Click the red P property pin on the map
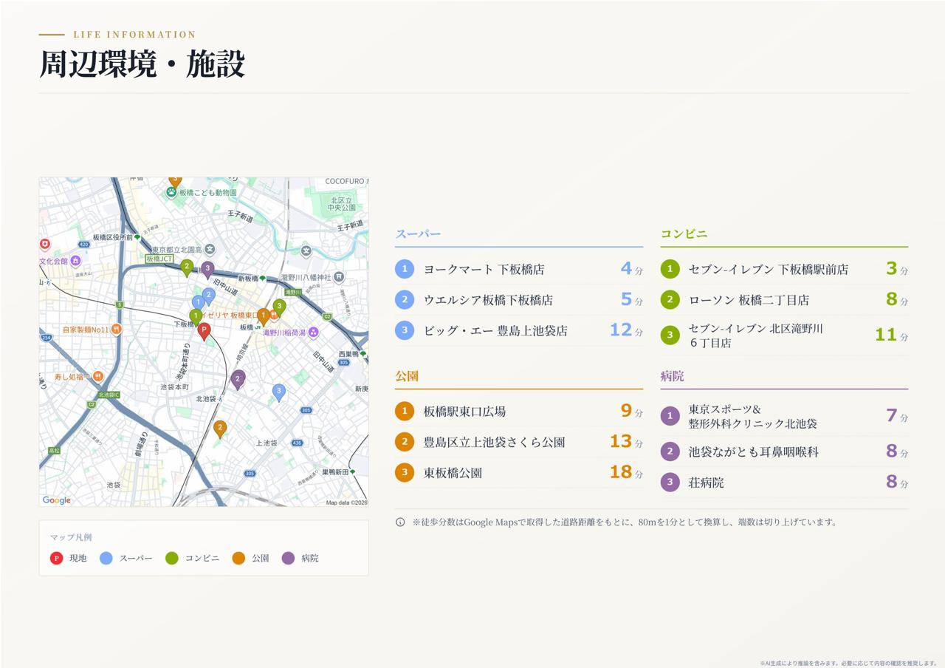This screenshot has height=668, width=945. (x=205, y=331)
